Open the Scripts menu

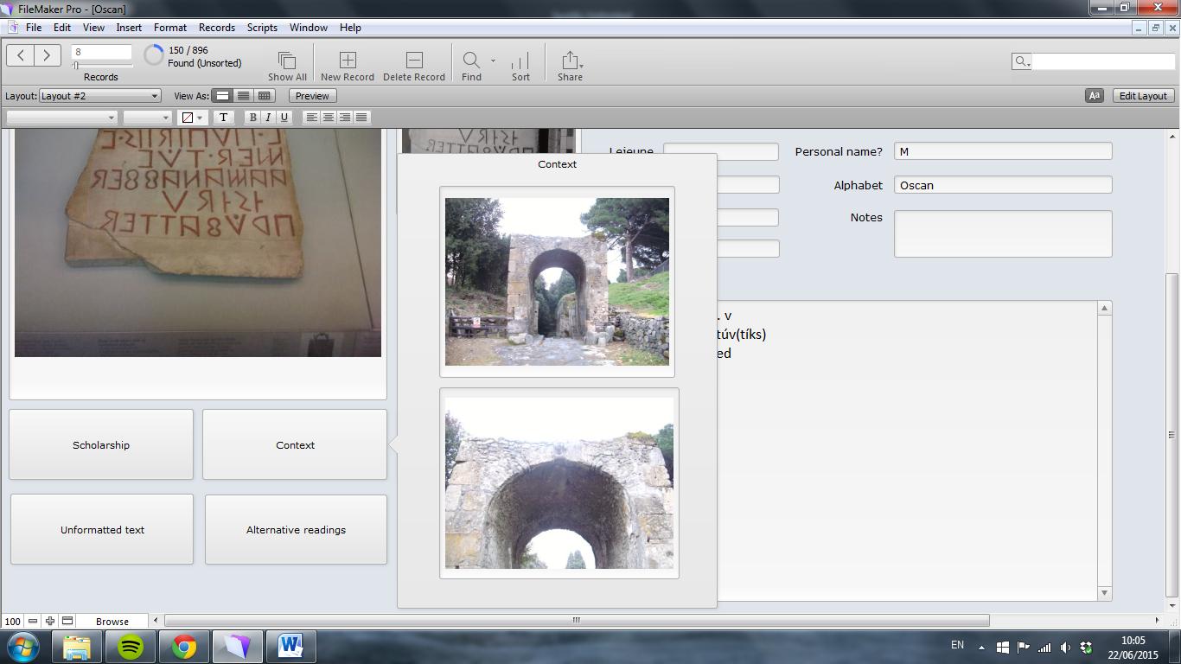tap(262, 28)
